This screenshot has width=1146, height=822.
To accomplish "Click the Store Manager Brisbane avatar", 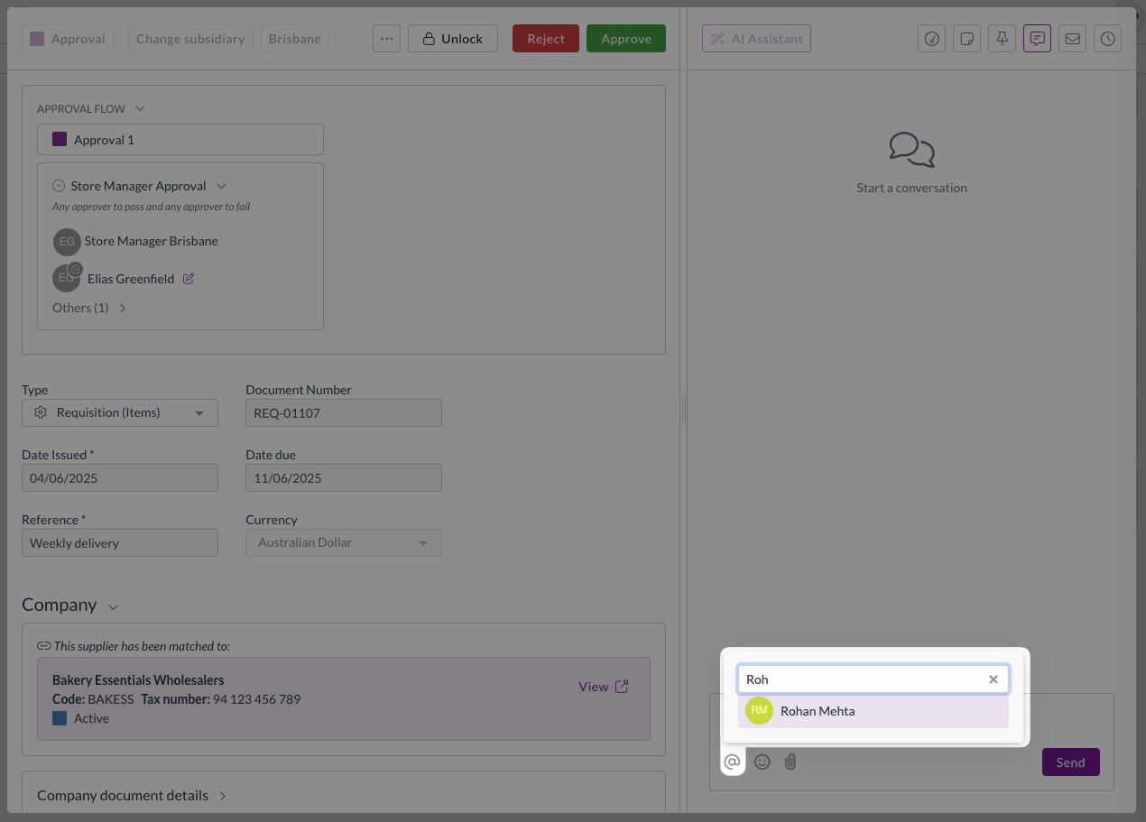I will [67, 242].
